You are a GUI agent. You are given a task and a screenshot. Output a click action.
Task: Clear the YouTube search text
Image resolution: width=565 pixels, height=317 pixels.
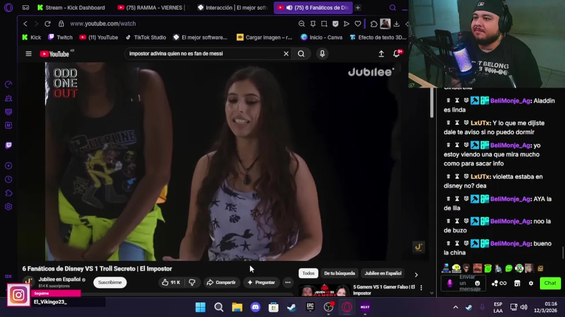286,54
